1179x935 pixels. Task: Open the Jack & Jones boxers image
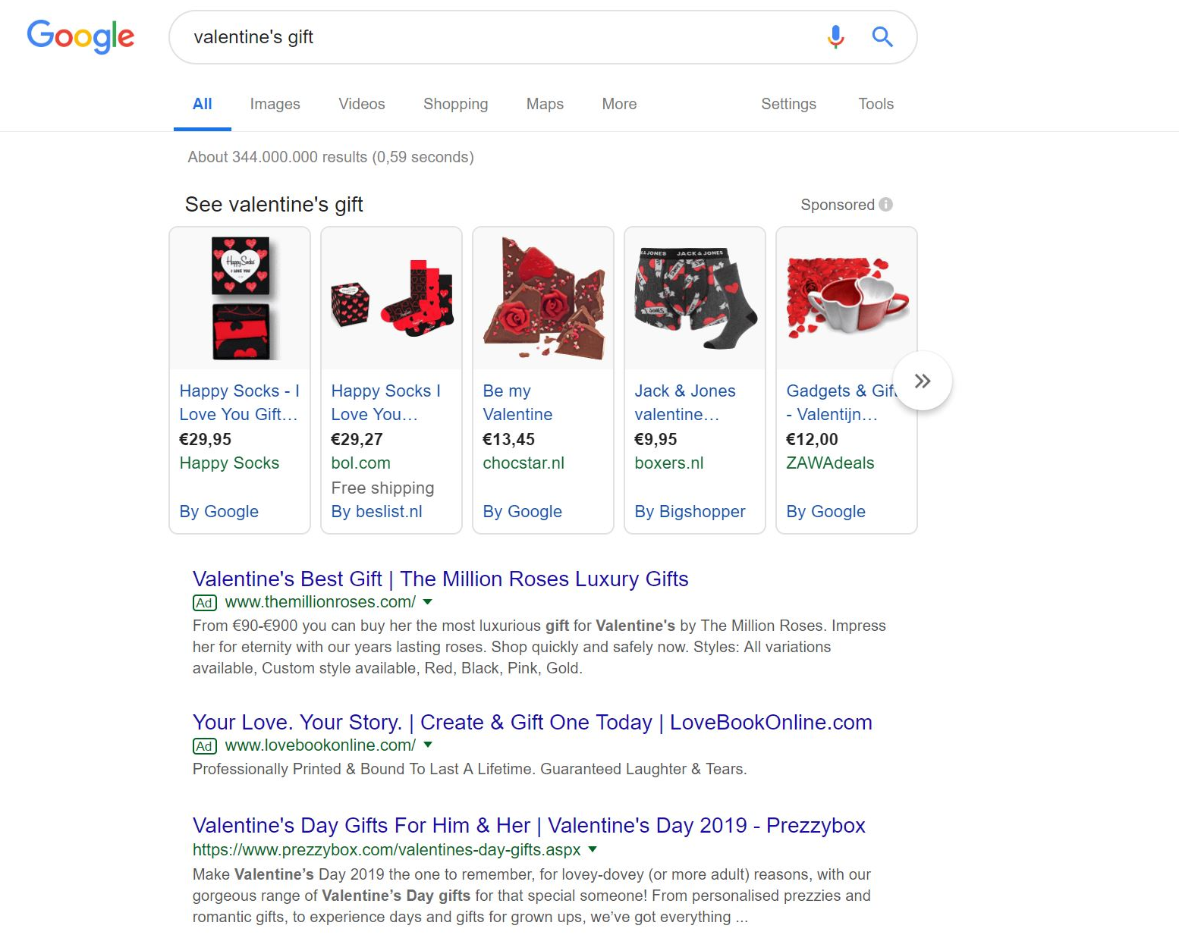coord(695,298)
